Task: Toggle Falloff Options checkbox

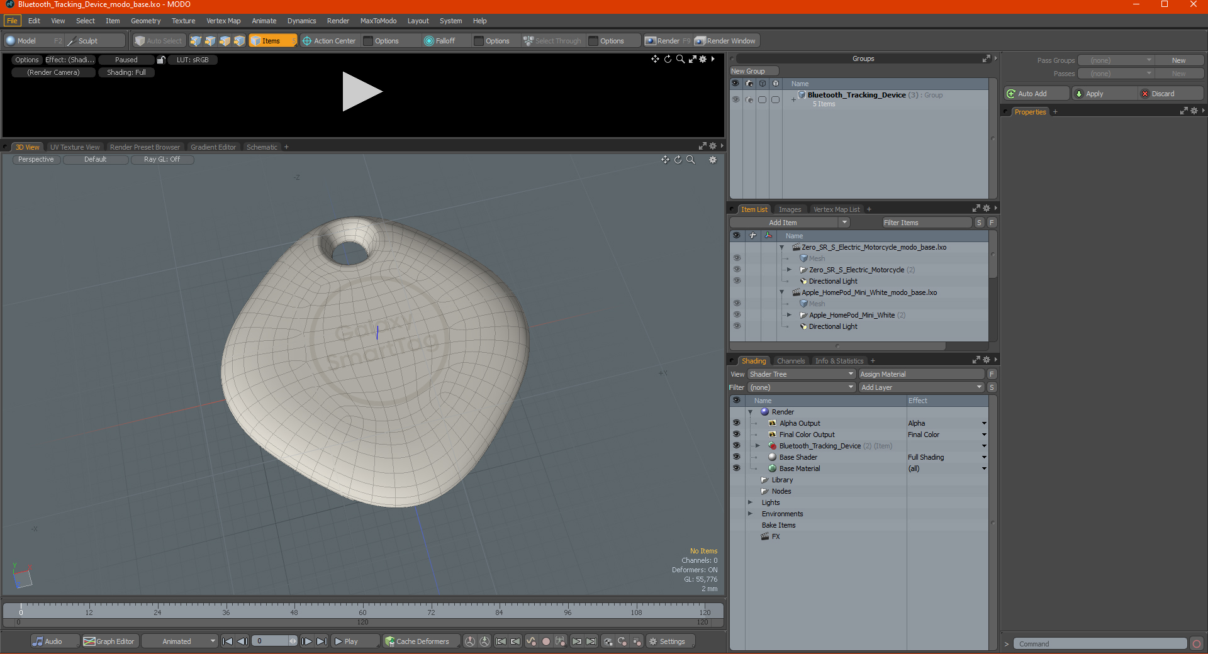Action: coord(479,41)
